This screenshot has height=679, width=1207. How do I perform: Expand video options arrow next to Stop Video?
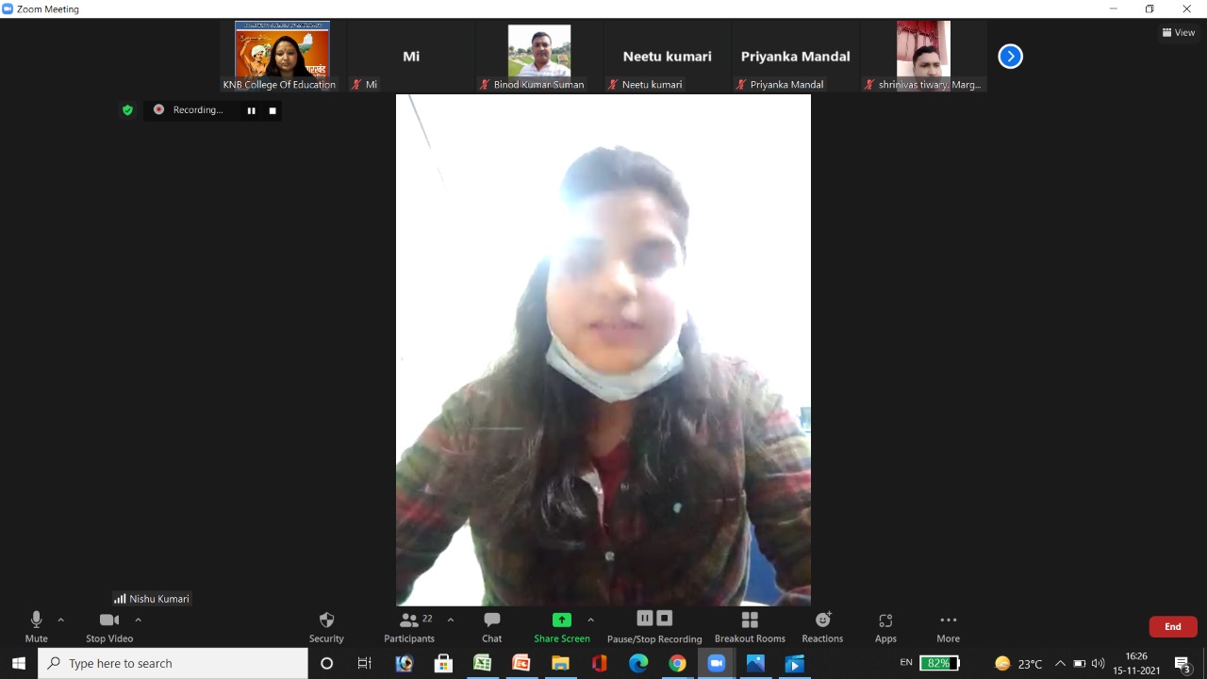pos(138,620)
